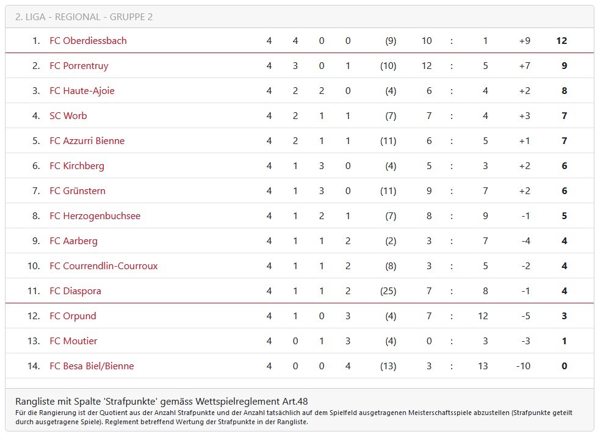Click the FC Besa Biel/Bienne link
This screenshot has width=595, height=437.
coord(92,366)
